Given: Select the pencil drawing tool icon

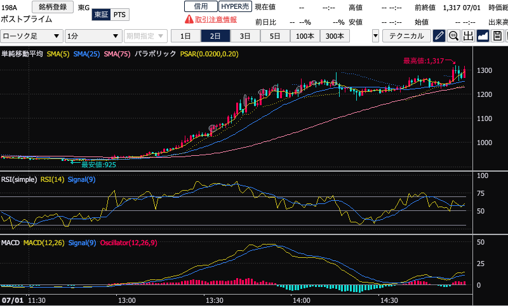Looking at the screenshot, I should pyautogui.click(x=439, y=36).
